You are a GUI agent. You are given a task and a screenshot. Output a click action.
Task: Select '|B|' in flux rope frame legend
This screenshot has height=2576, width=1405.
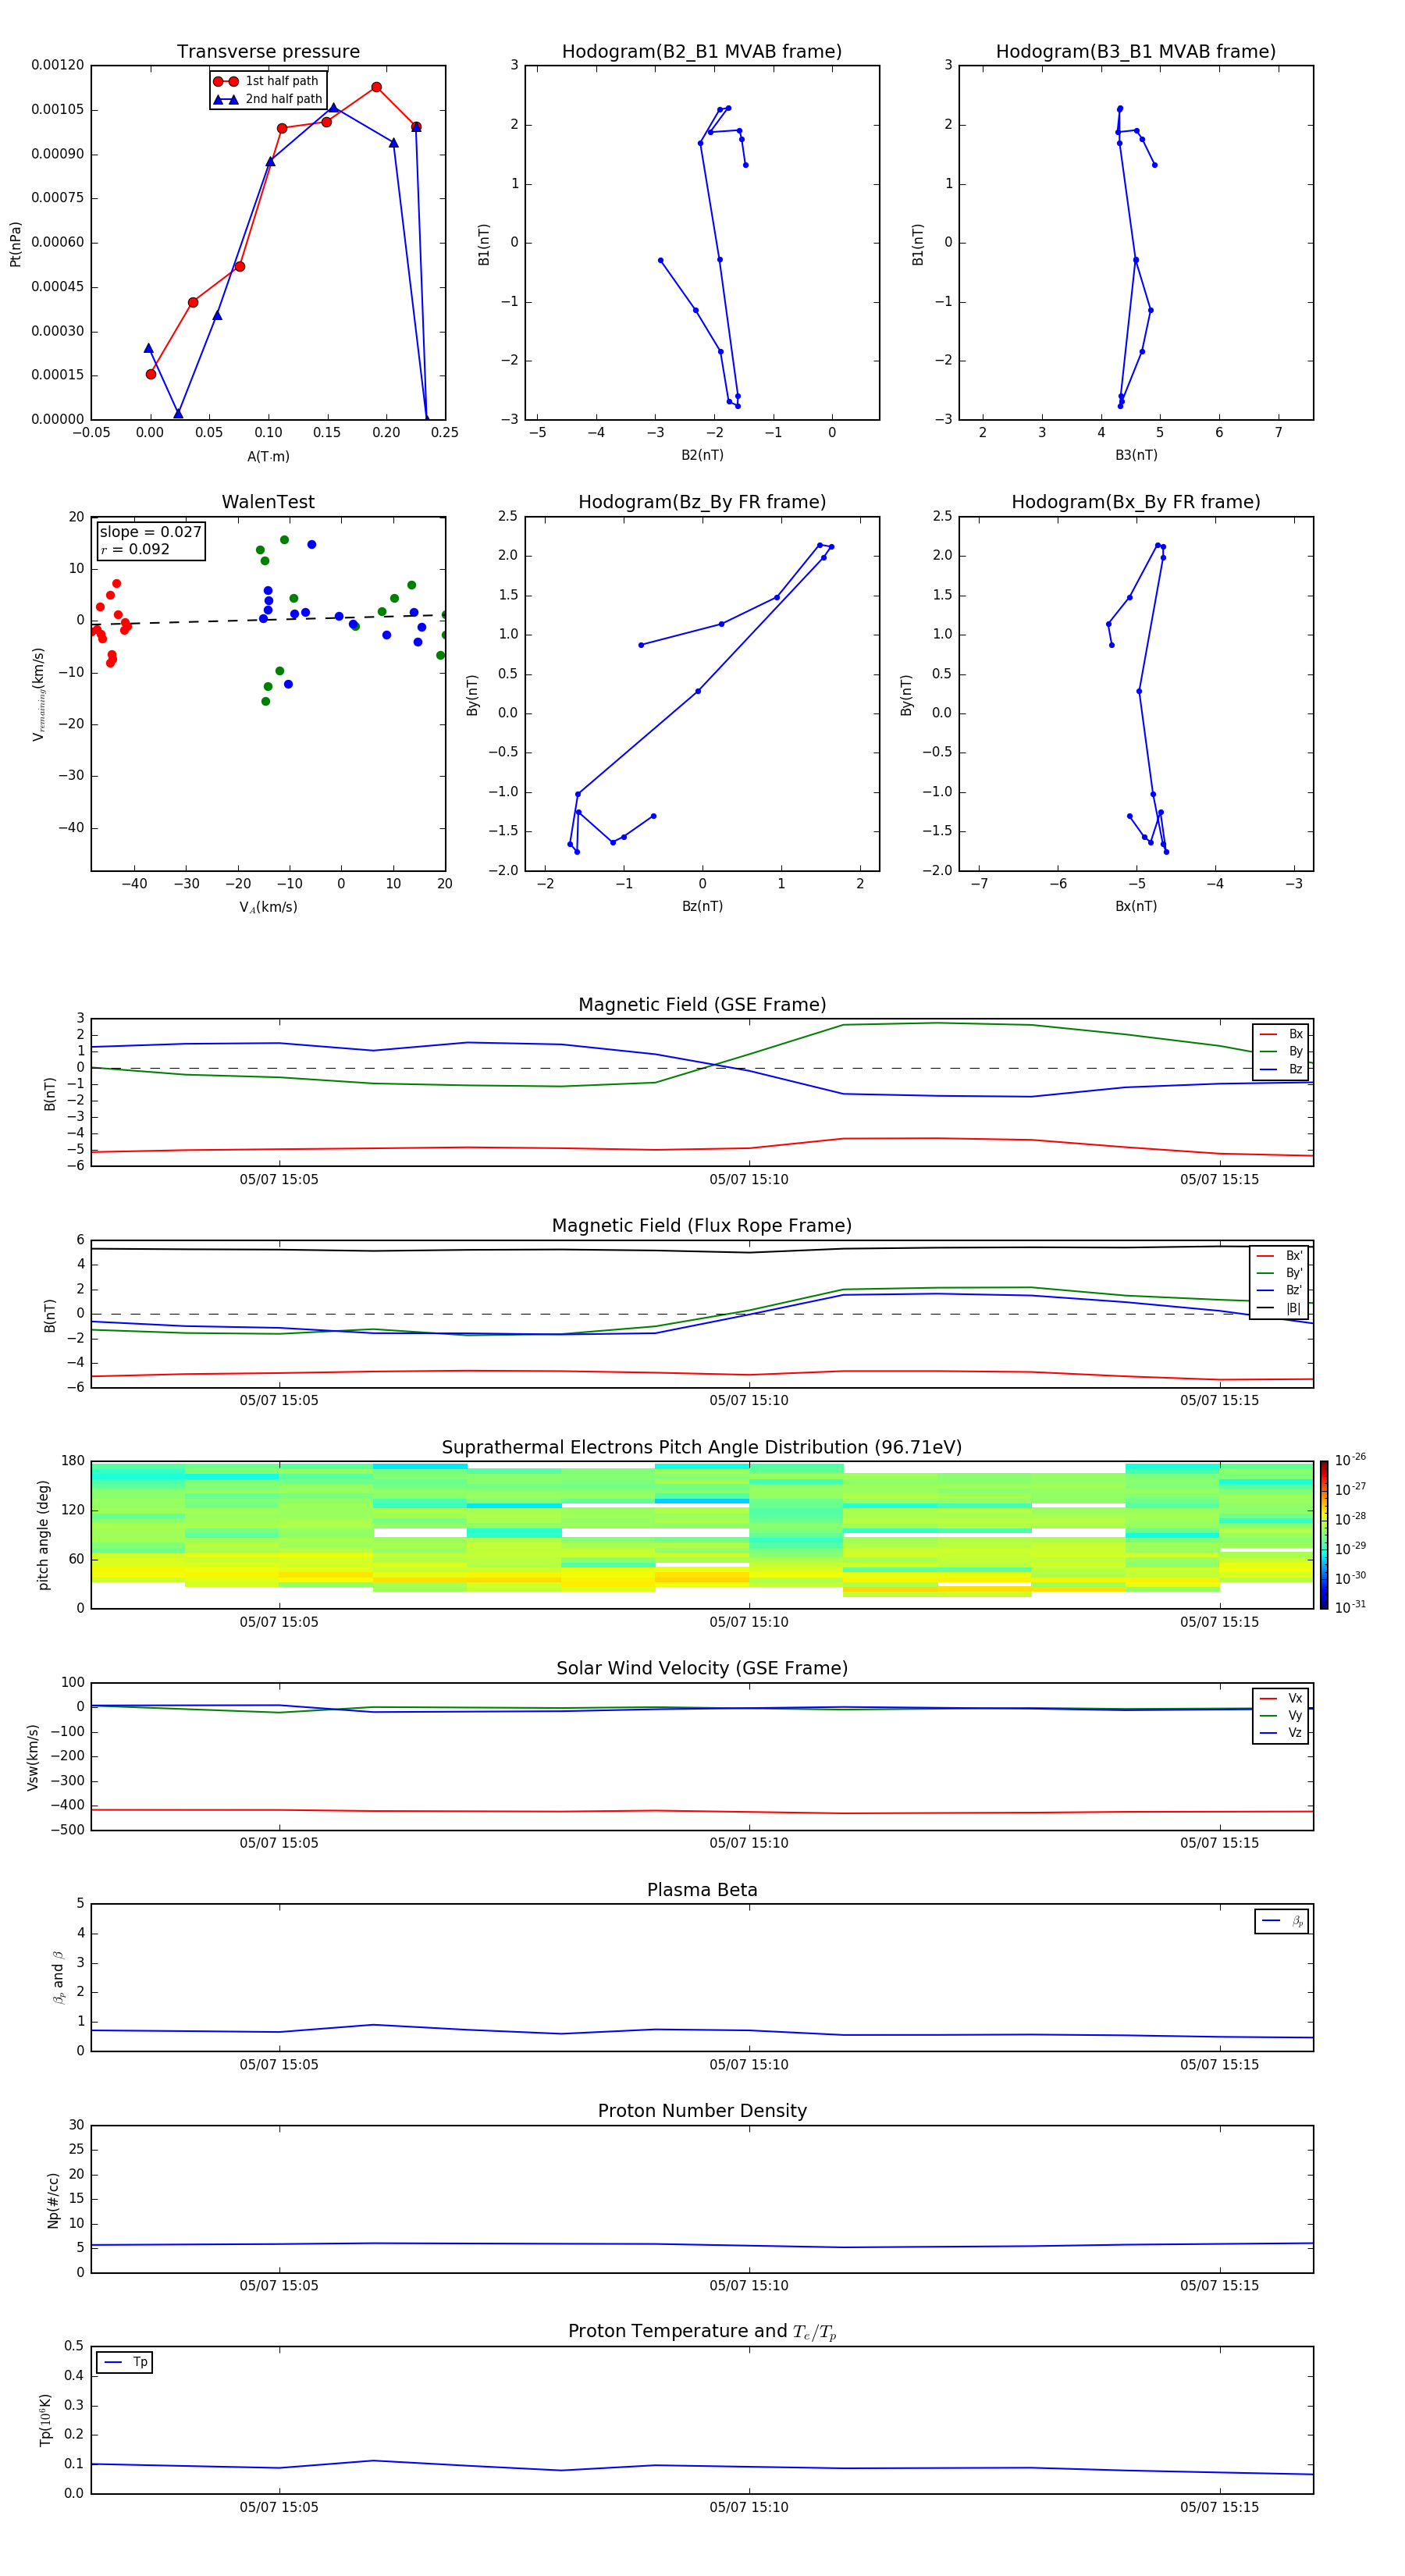pos(1279,1309)
